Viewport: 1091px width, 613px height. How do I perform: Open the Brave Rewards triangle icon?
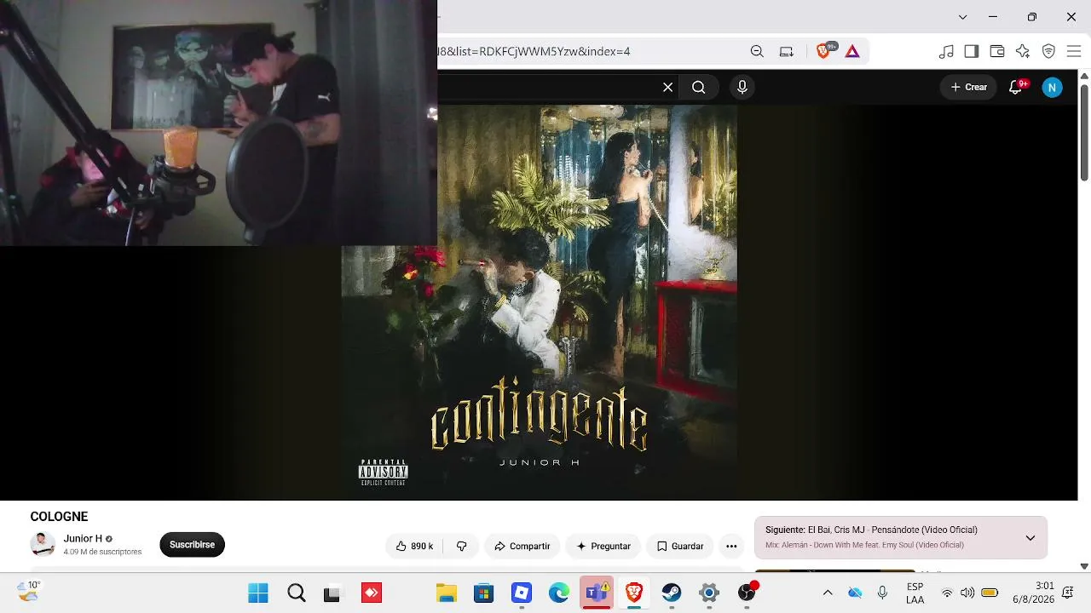pyautogui.click(x=852, y=51)
